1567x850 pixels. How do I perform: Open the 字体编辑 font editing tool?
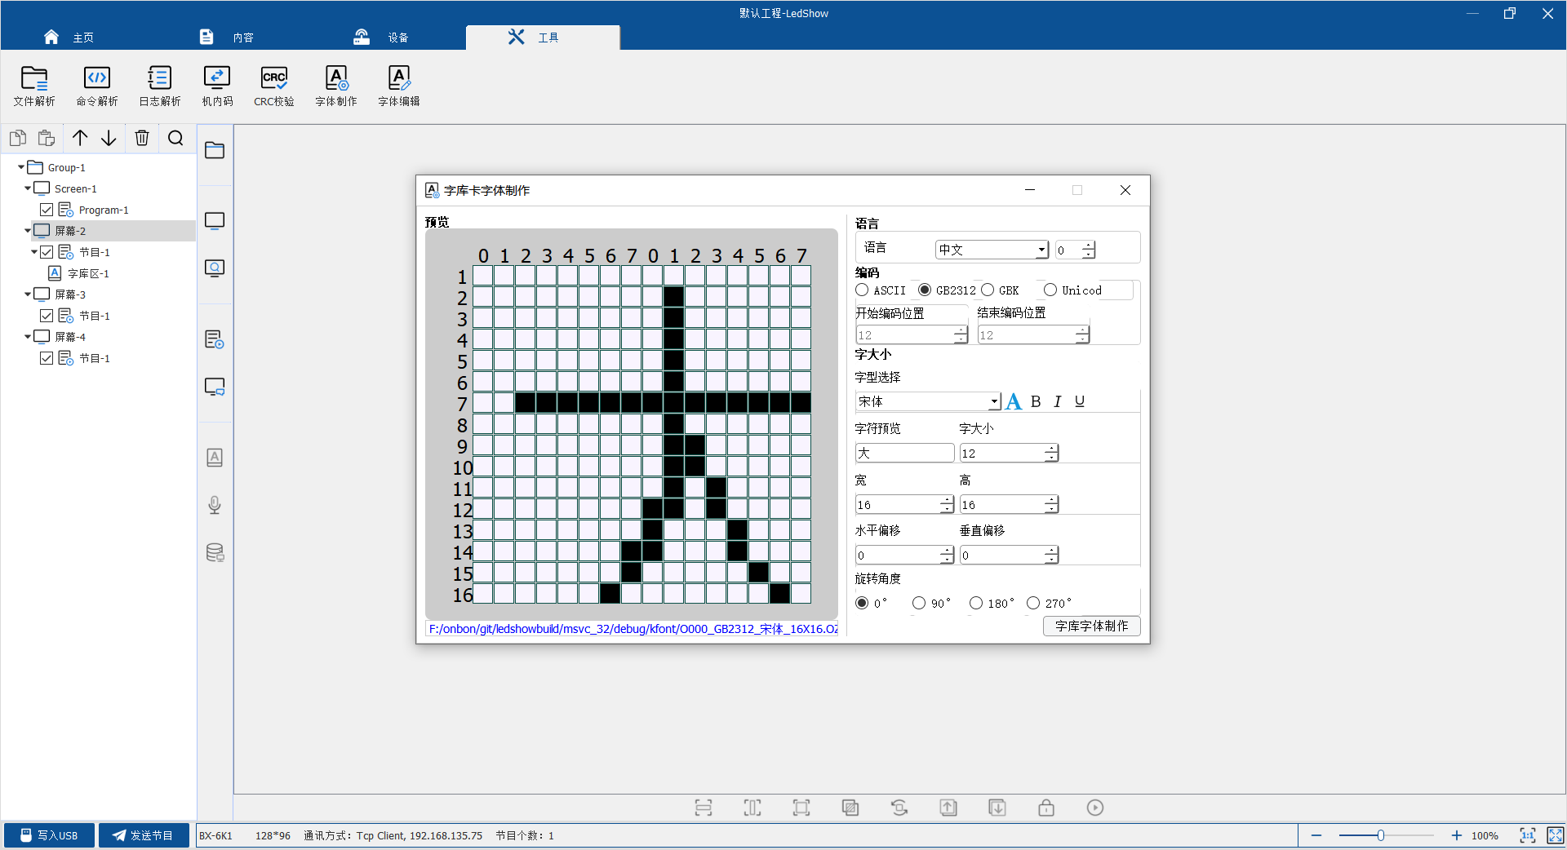tap(399, 86)
